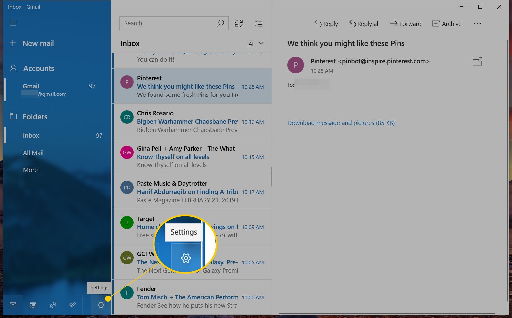Open the hamburger navigation menu
Viewport: 512px width, 318px height.
click(13, 23)
